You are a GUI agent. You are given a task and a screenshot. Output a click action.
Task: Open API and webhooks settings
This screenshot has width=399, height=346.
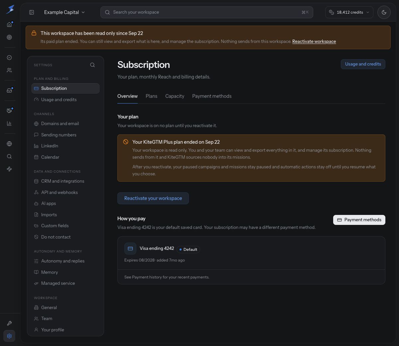[66, 193]
